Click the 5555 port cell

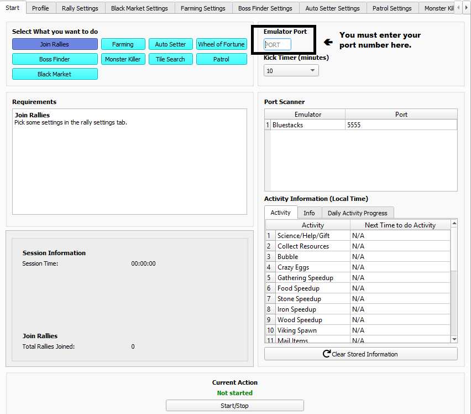click(x=401, y=125)
